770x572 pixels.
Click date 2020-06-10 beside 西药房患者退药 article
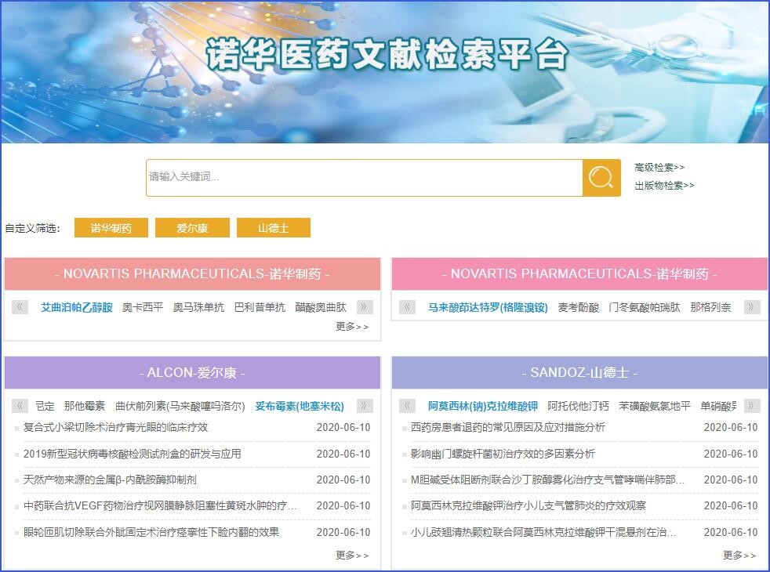(x=731, y=427)
